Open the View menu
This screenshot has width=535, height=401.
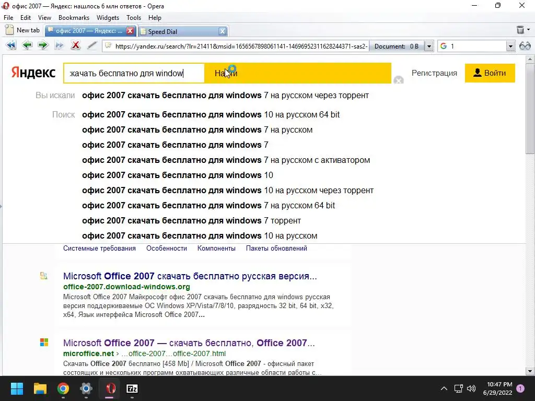click(44, 18)
